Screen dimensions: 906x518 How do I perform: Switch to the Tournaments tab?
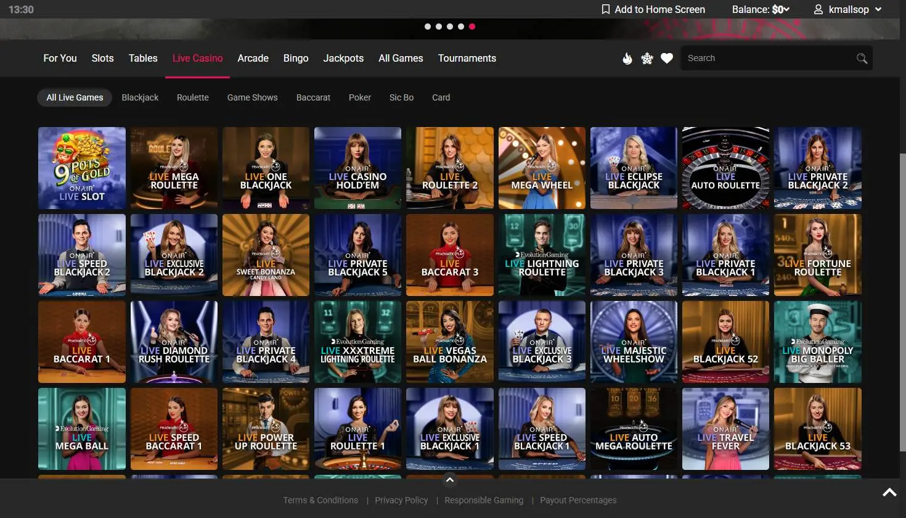click(467, 58)
